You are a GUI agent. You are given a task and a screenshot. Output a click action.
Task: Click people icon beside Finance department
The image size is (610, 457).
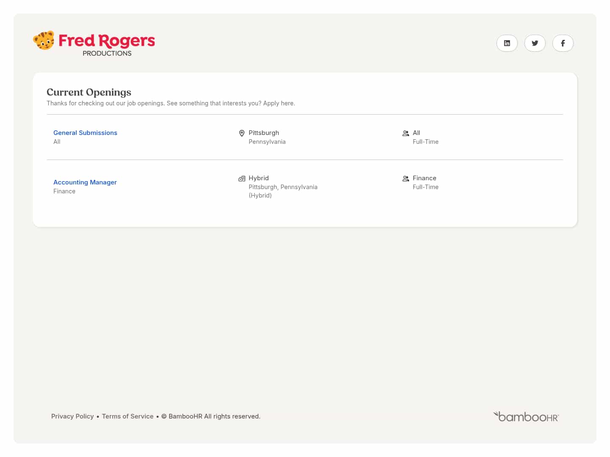(x=406, y=179)
